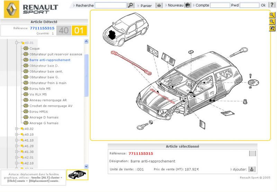The width and height of the screenshot is (277, 192).
Task: Reset the diagram view with the third zoom icon
Action: [x=272, y=28]
